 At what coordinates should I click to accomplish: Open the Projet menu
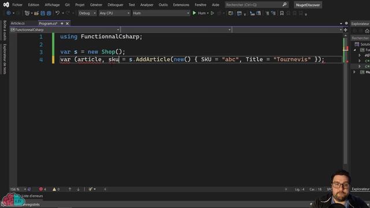[80, 5]
